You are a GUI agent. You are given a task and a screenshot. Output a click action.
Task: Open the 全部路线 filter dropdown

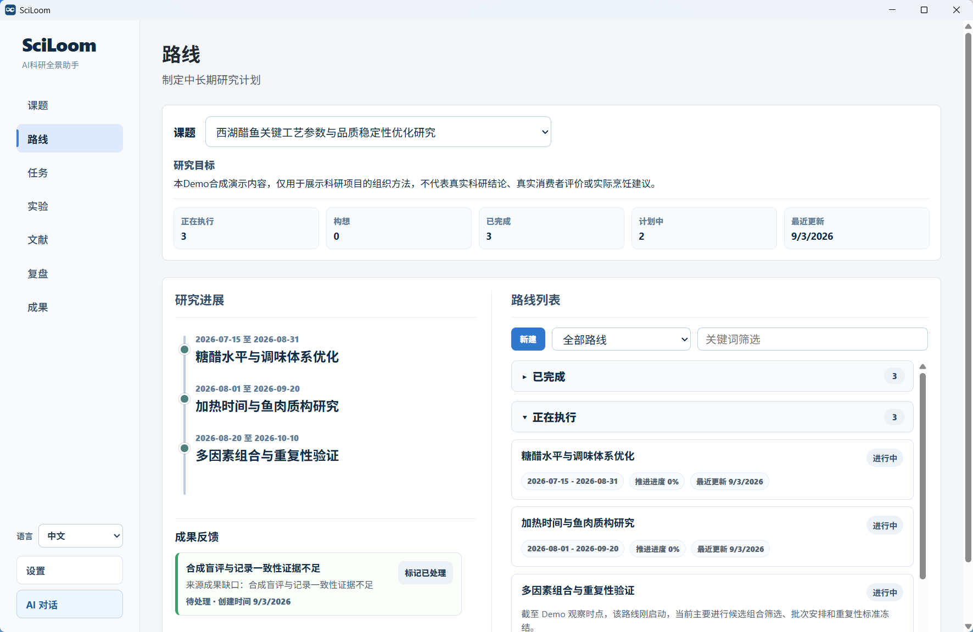(621, 339)
